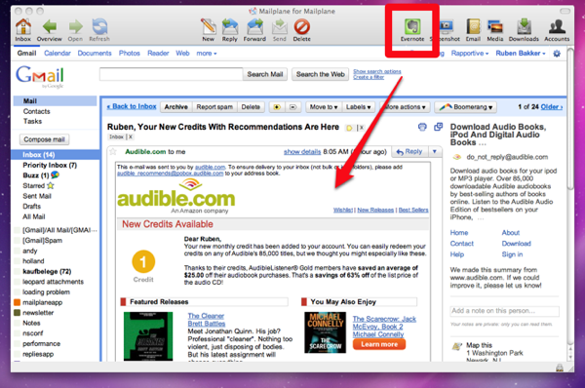
Task: Open Priority Inbox (7) in sidebar
Action: coord(50,165)
